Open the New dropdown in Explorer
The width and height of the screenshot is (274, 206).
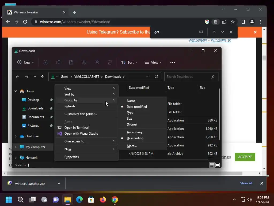click(x=26, y=62)
